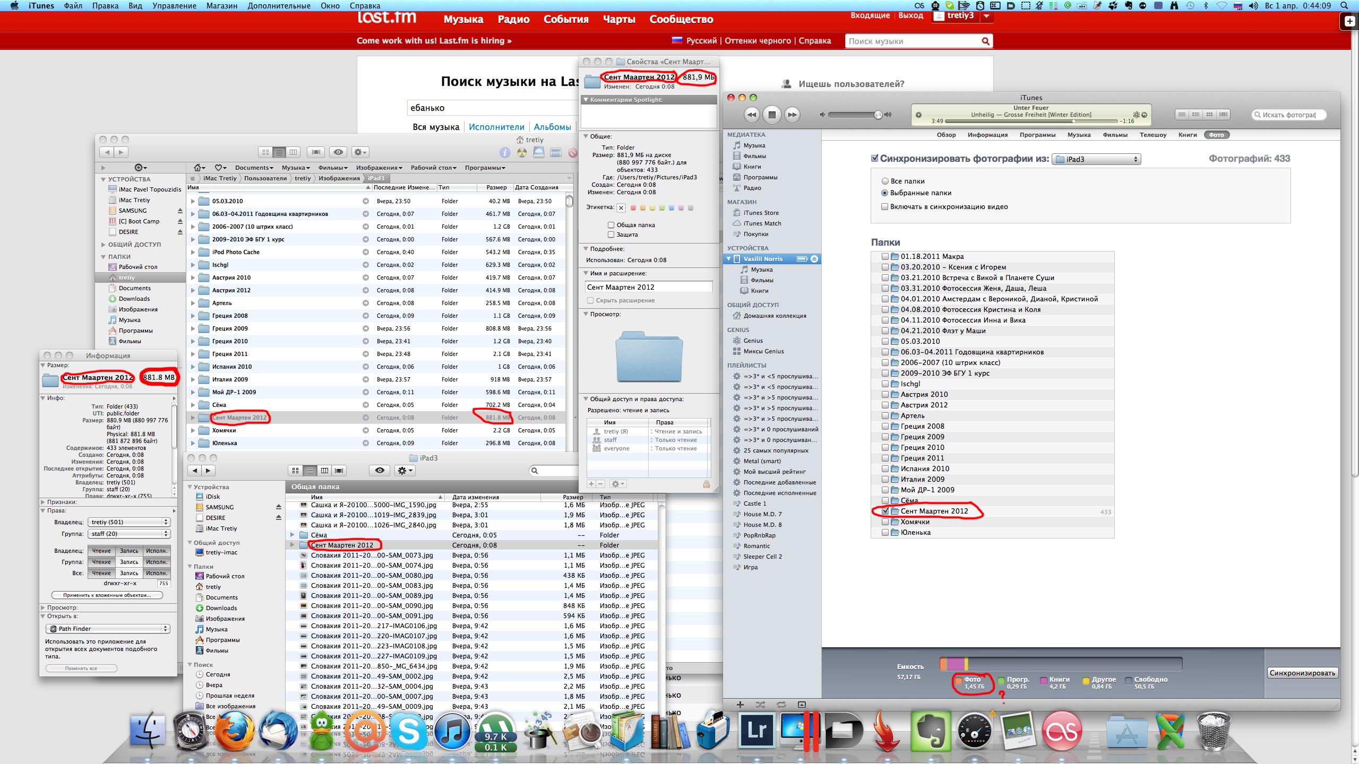Open the 'Владелец' tretiy (501) dropdown
The image size is (1359, 764).
click(128, 523)
